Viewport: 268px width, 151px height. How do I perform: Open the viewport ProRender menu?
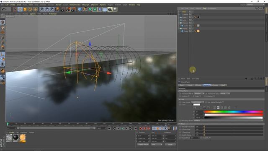pos(53,14)
